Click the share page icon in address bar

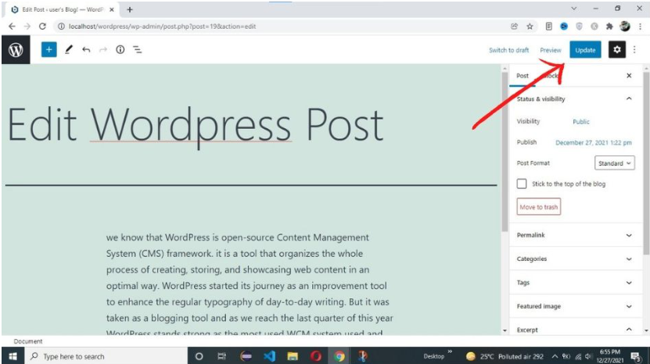515,26
